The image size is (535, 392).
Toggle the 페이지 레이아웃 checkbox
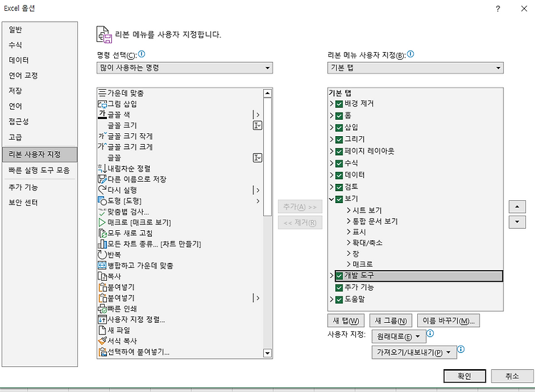[x=339, y=152]
